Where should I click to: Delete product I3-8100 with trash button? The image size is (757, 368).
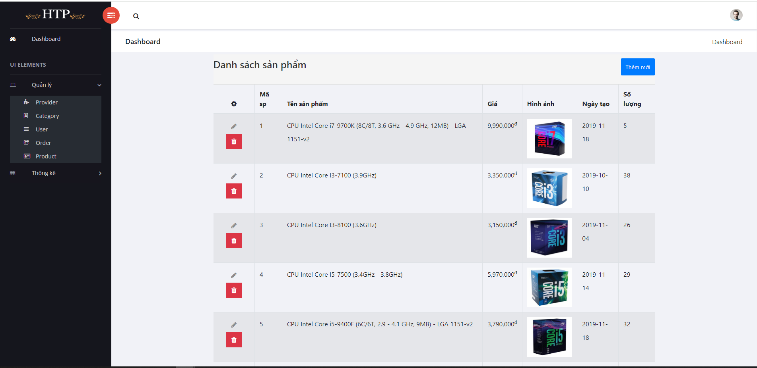tap(234, 241)
